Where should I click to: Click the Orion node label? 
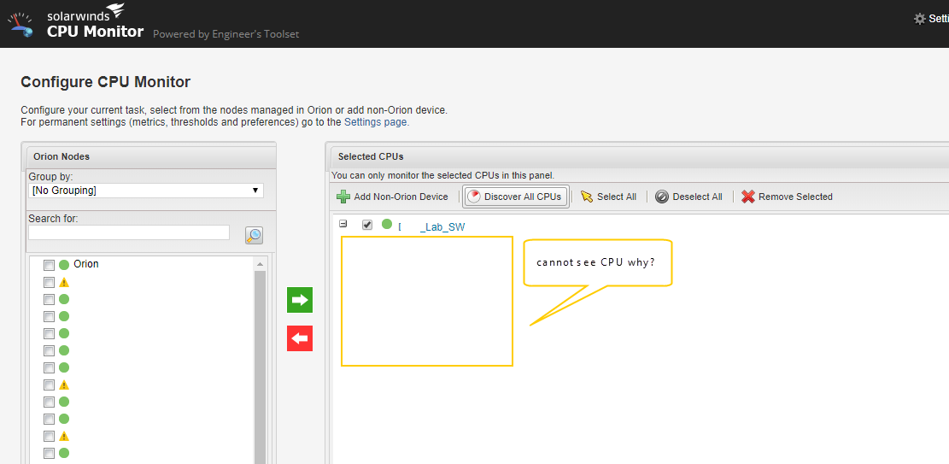[x=86, y=264]
